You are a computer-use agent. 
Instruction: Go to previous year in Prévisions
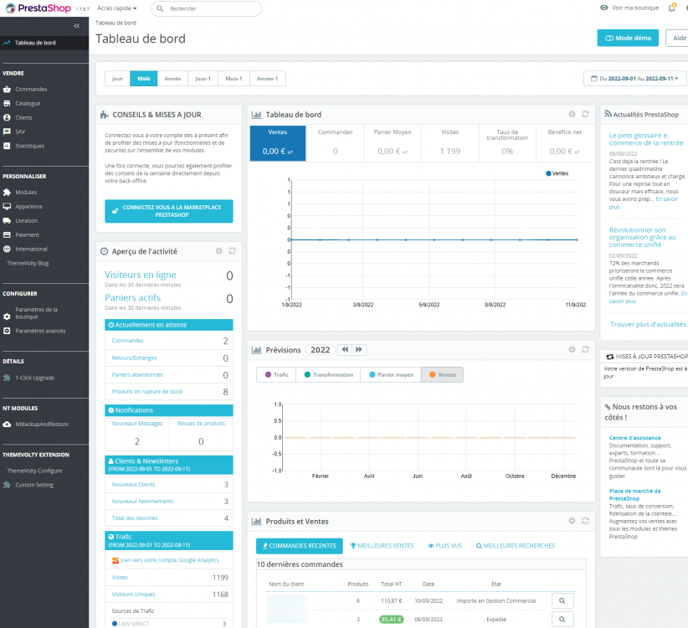point(345,350)
